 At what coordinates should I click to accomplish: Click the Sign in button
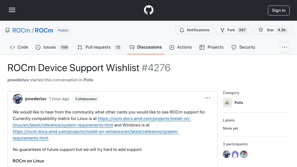[279, 11]
